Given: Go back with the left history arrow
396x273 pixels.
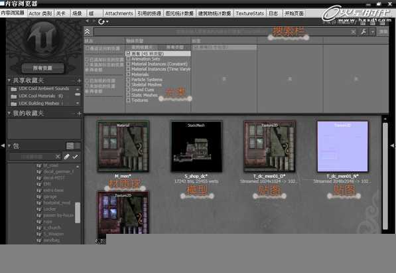Looking at the screenshot, I should [87, 21].
